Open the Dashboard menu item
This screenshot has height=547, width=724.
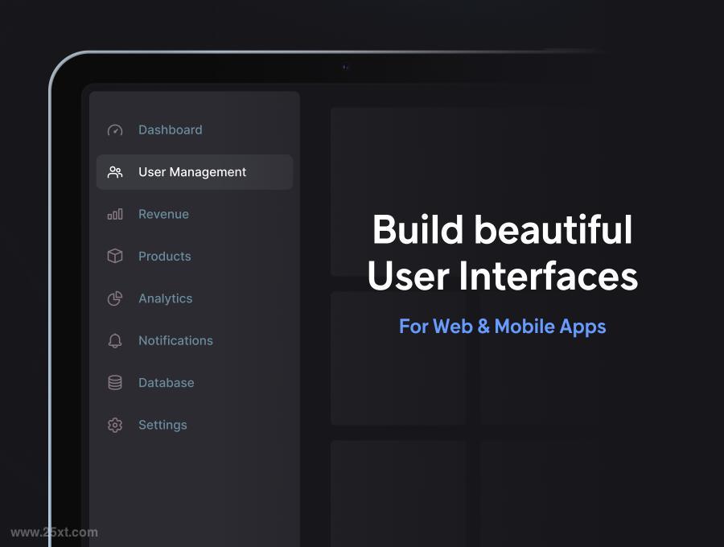pyautogui.click(x=171, y=130)
